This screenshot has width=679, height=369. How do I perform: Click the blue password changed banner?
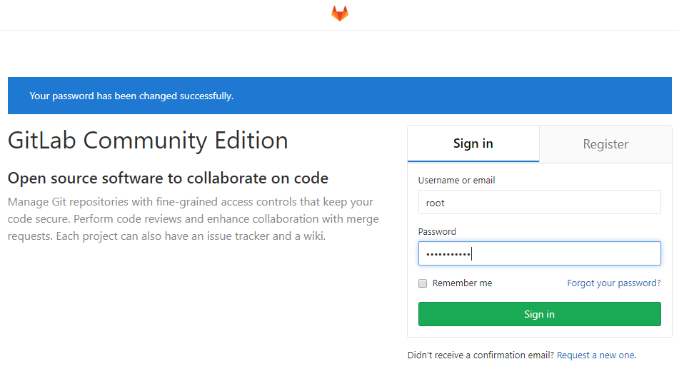(x=340, y=96)
